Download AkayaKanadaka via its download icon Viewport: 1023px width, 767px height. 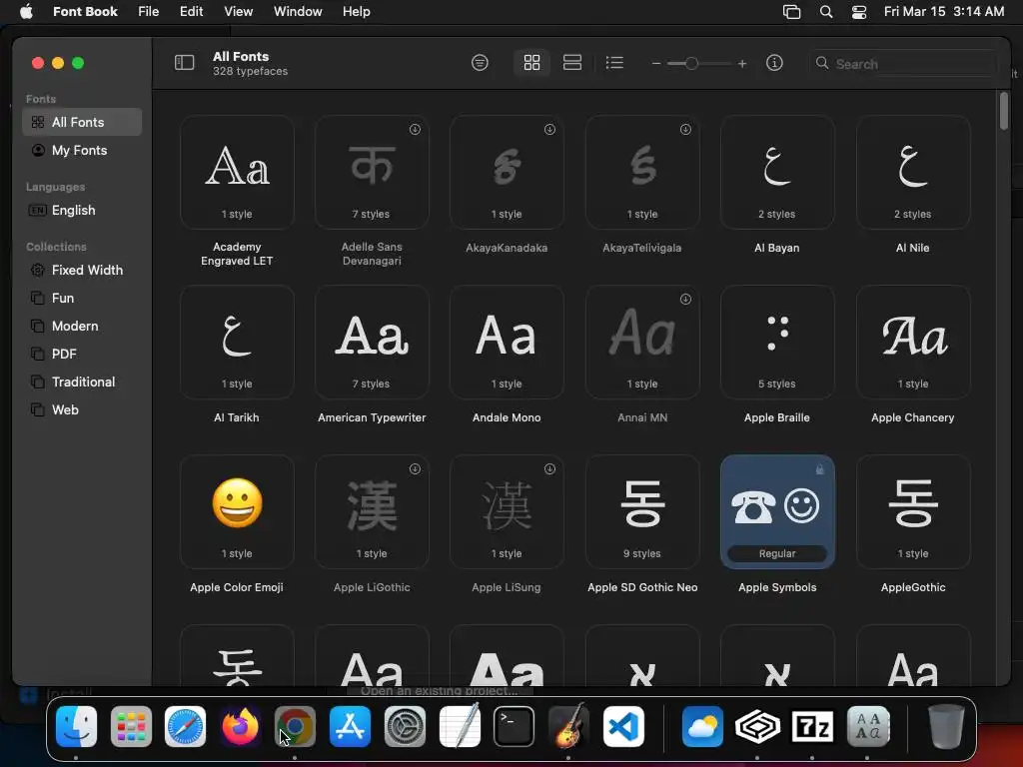click(550, 129)
